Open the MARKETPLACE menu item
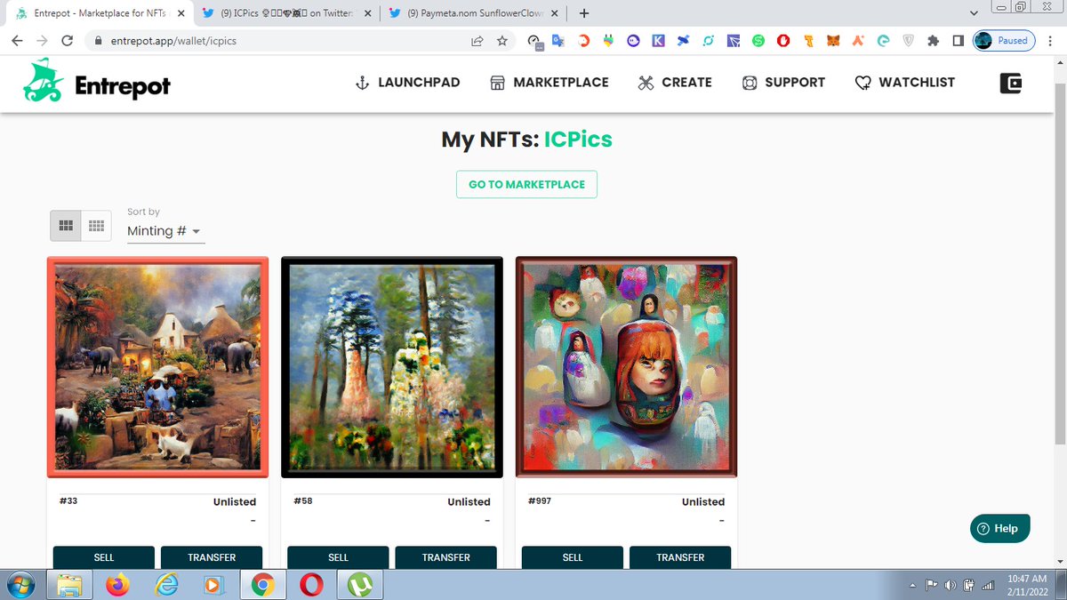This screenshot has width=1067, height=600. click(550, 83)
